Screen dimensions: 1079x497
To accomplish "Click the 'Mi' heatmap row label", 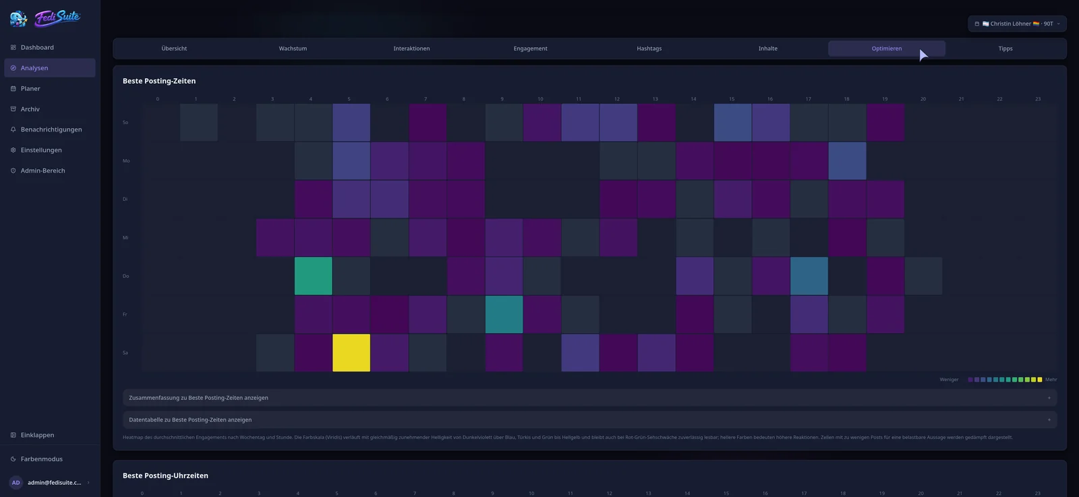I will point(125,237).
